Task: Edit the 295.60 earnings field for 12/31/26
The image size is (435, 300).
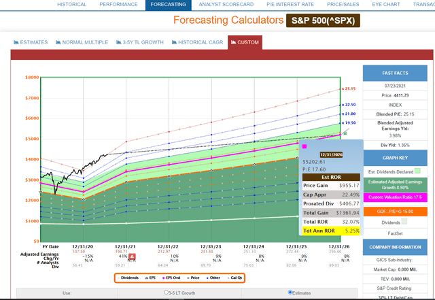Action: click(335, 252)
